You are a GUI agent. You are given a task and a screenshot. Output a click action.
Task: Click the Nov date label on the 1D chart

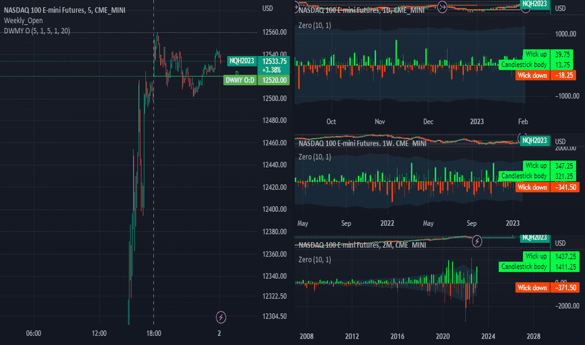tap(380, 122)
